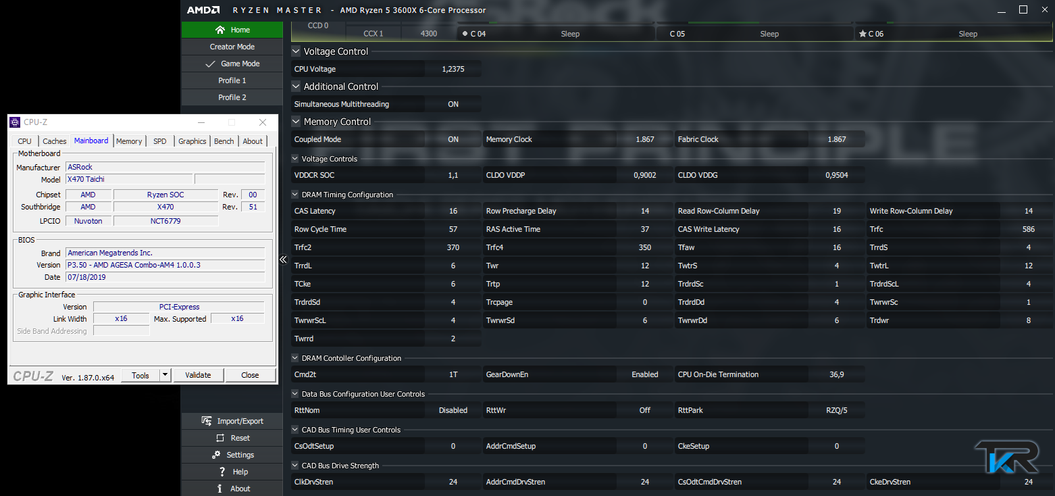The height and width of the screenshot is (496, 1055).
Task: Open the Bench tab in CPU-Z
Action: click(x=224, y=141)
